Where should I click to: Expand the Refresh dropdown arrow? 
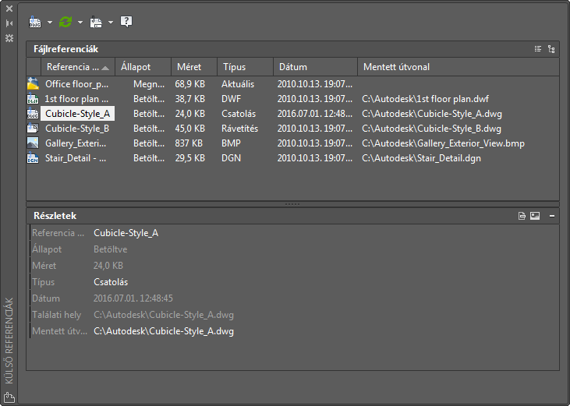point(80,22)
